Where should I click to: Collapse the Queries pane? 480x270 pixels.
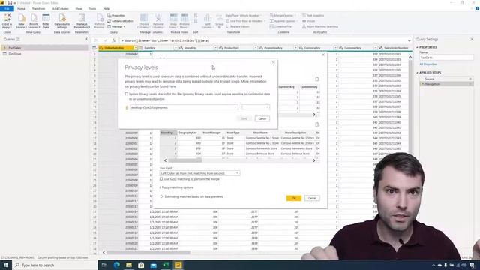87,39
